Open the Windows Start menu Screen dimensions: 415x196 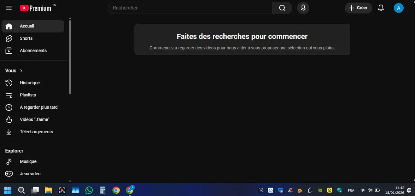pyautogui.click(x=8, y=190)
